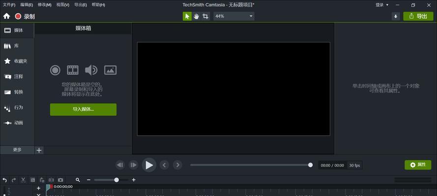Jump to next clip with right chevron
Image resolution: width=437 pixels, height=196 pixels.
point(178,165)
